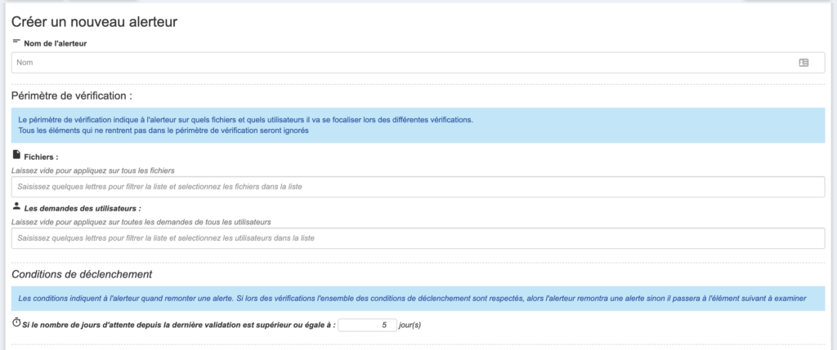This screenshot has width=837, height=350.
Task: Focus the Nom input field
Action: click(x=418, y=62)
